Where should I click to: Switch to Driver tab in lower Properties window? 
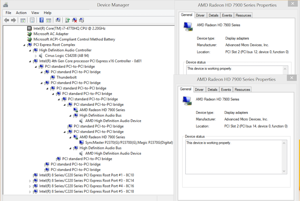[x=199, y=90]
